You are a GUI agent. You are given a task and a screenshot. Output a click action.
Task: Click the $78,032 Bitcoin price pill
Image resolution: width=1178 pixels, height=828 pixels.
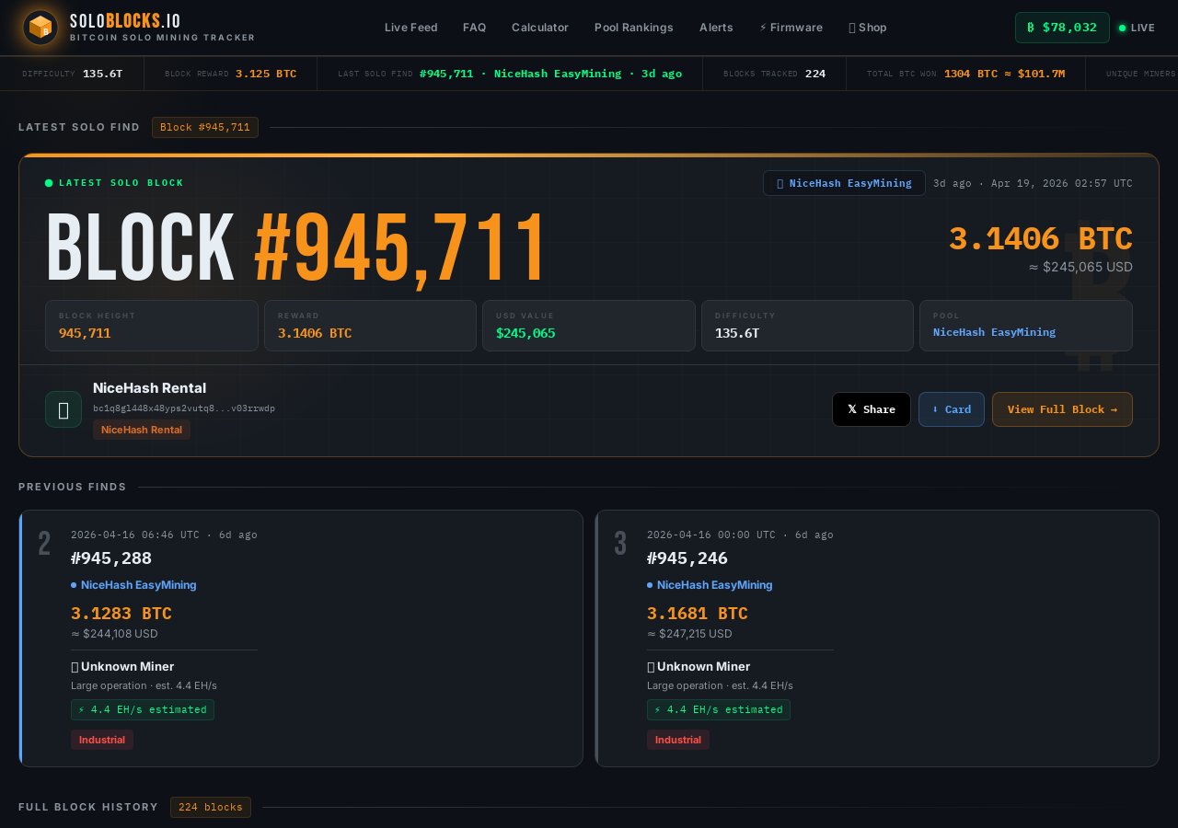1062,28
